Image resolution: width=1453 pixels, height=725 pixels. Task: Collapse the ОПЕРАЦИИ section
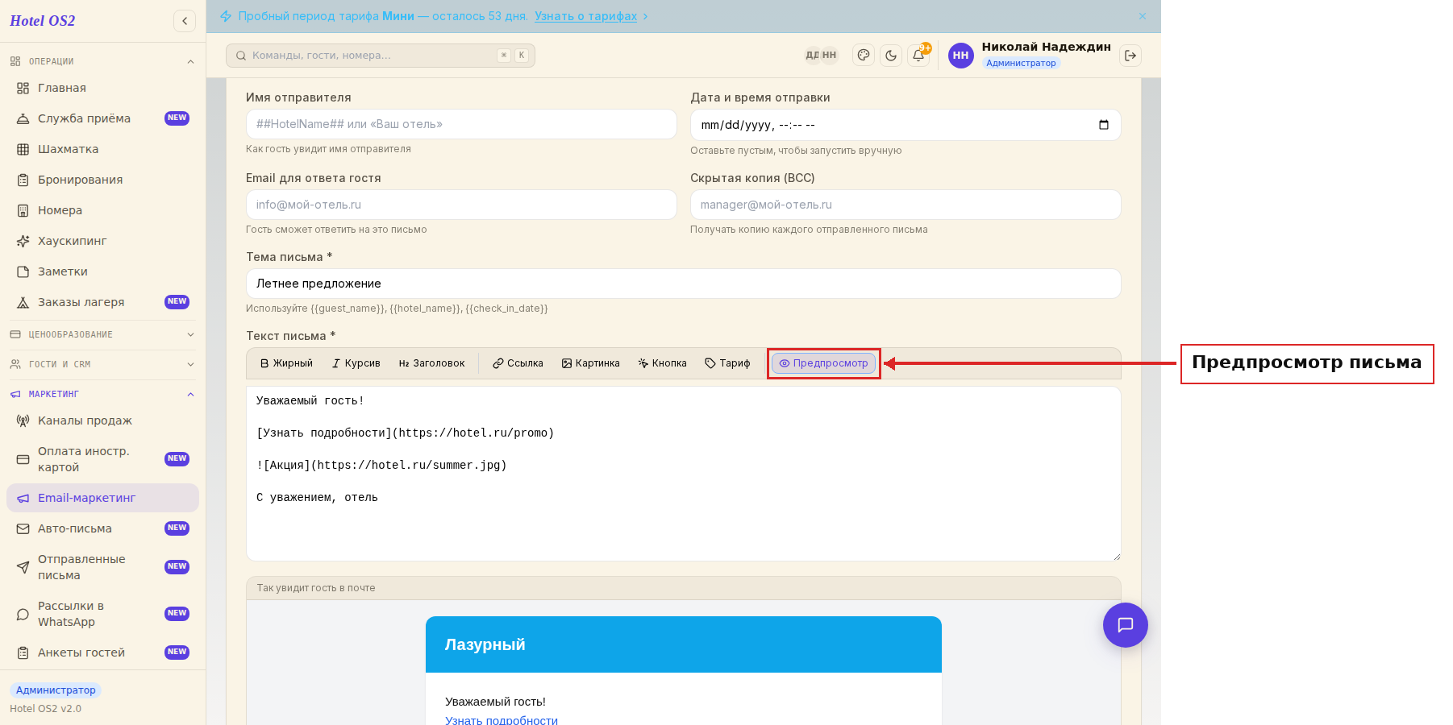[x=102, y=61]
